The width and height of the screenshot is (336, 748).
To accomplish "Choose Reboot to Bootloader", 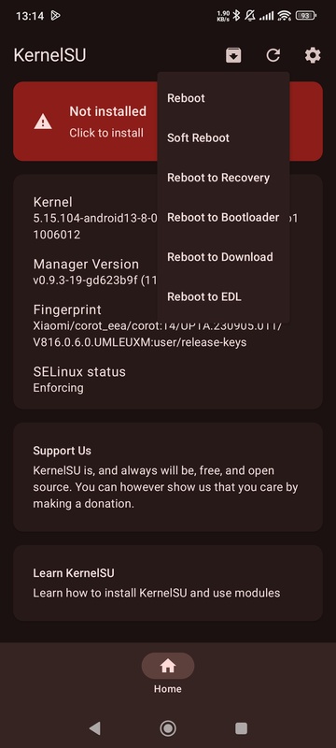I will (223, 217).
